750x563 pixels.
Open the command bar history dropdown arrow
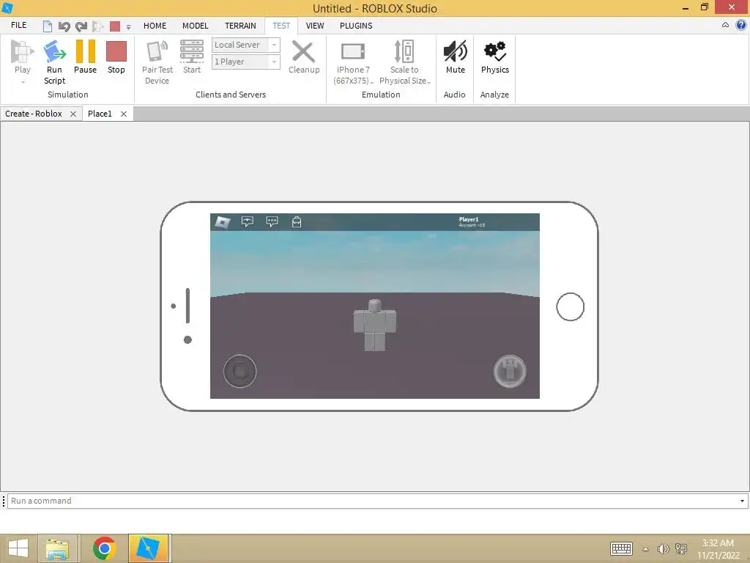743,501
